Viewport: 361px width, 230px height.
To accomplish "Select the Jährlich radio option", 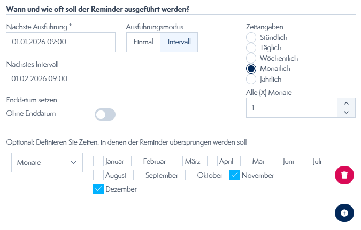I will pyautogui.click(x=251, y=79).
